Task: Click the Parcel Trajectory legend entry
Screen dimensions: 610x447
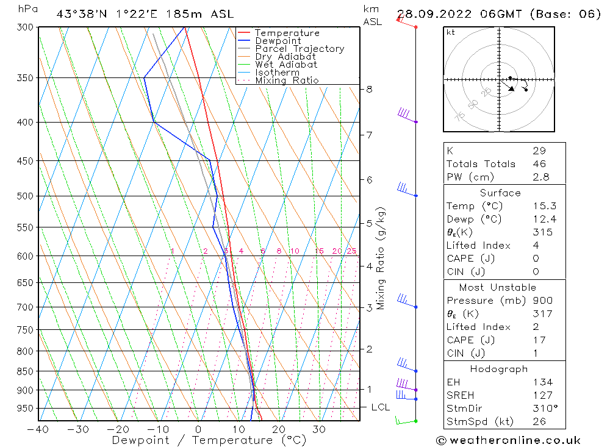Action: [291, 49]
